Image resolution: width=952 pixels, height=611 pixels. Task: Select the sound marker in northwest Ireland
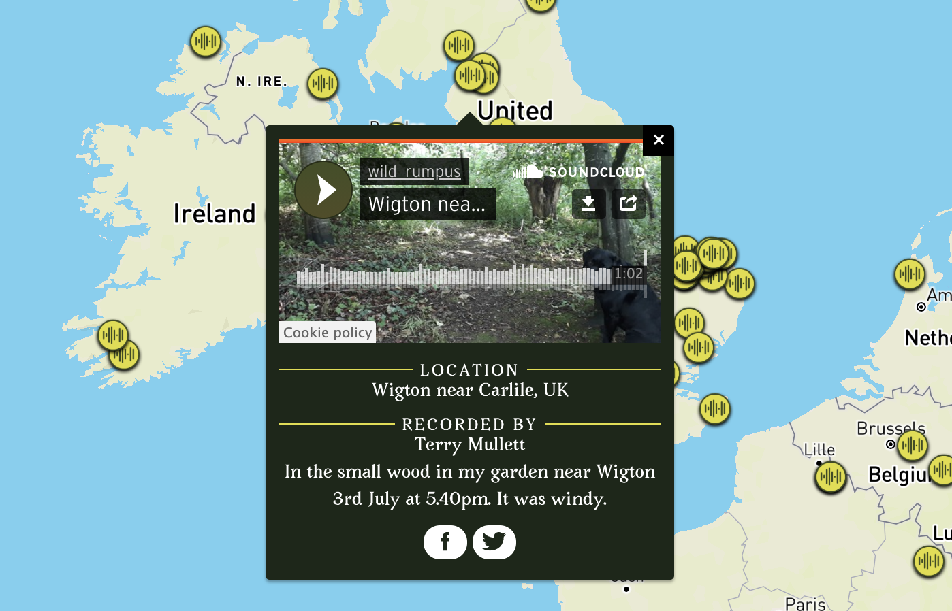206,42
